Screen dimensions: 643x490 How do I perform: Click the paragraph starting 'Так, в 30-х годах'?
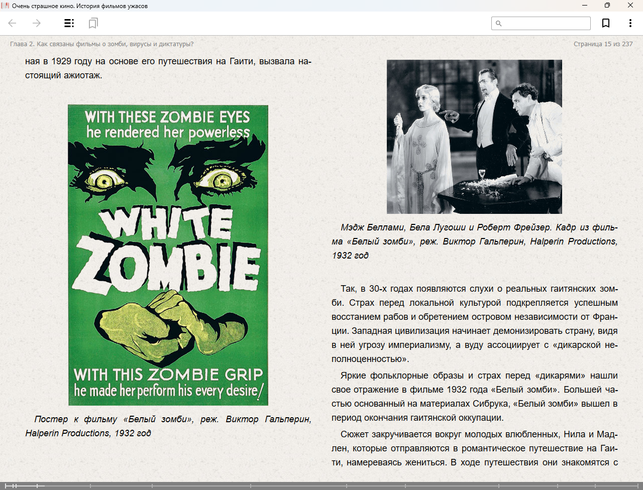point(474,324)
